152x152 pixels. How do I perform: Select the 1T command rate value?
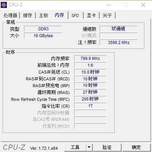coord(90,106)
